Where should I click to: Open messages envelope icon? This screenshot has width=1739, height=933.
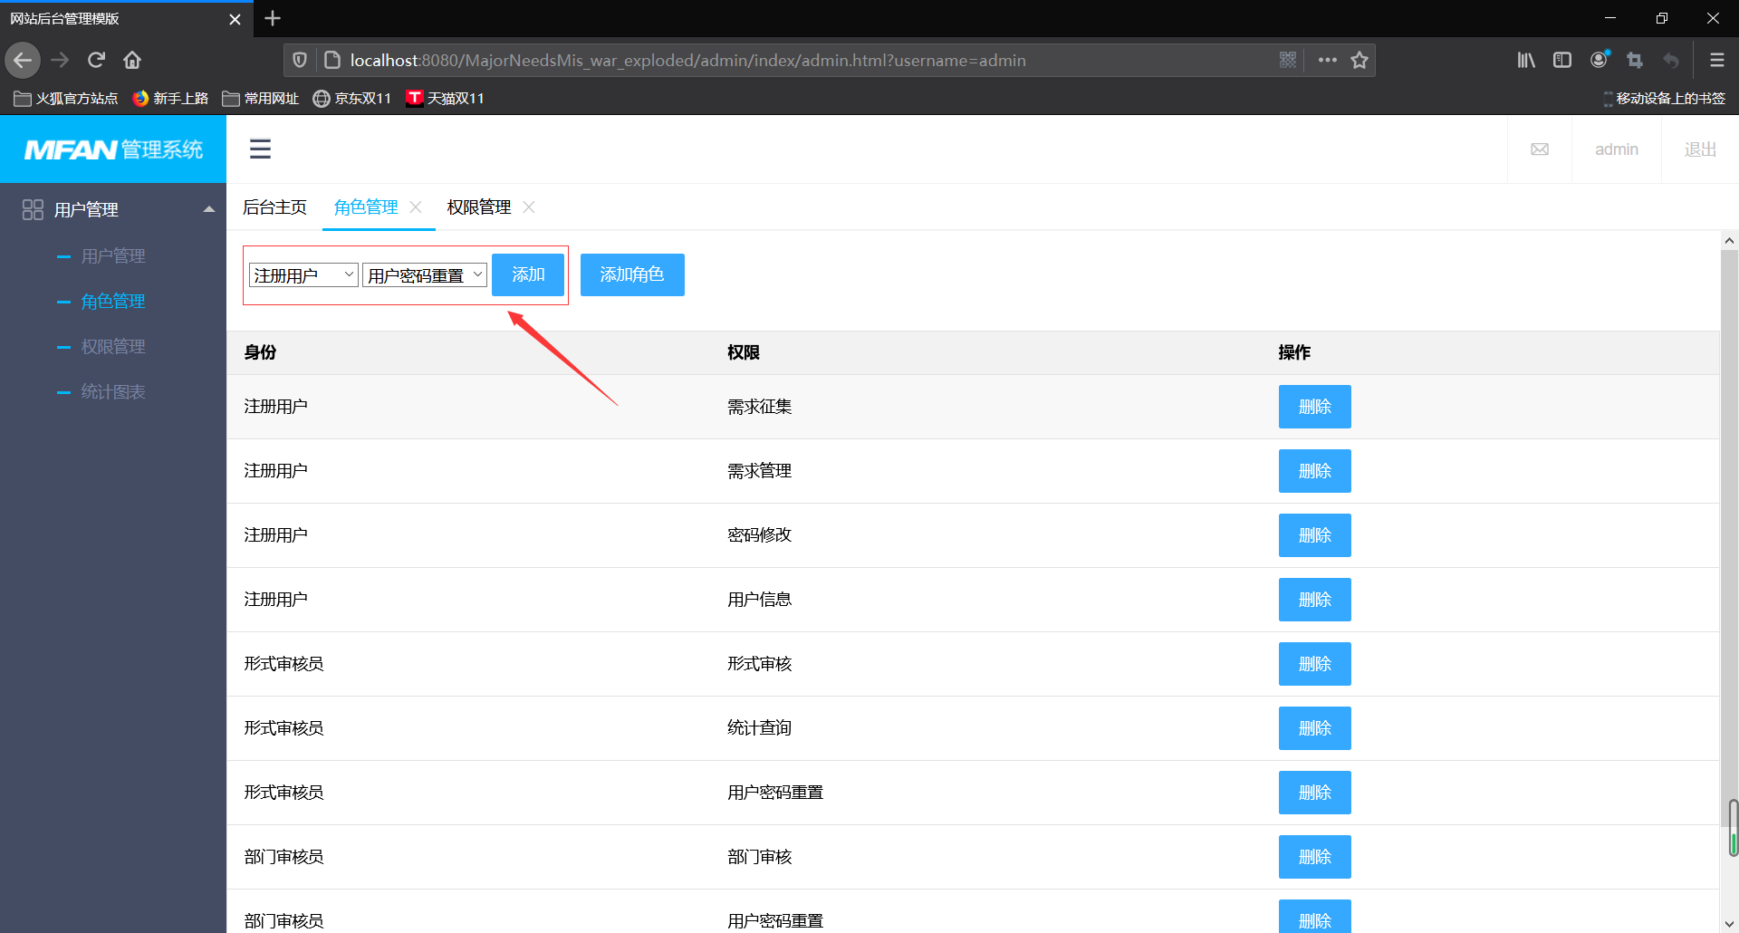[1540, 149]
